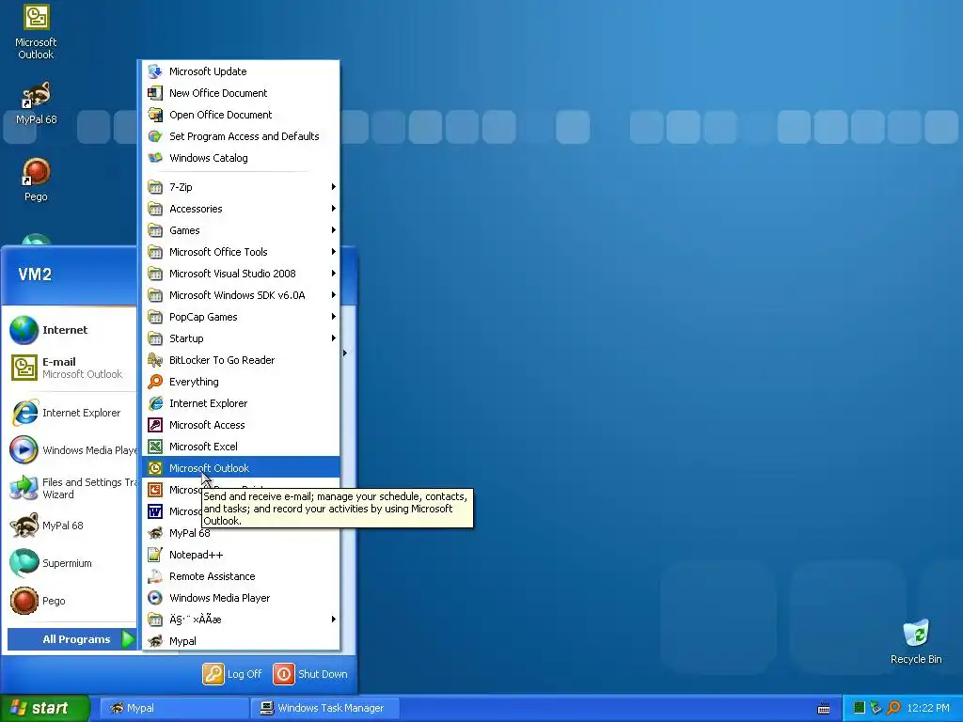Select Pego in Start menu pinned list
The image size is (963, 722).
pyautogui.click(x=71, y=601)
